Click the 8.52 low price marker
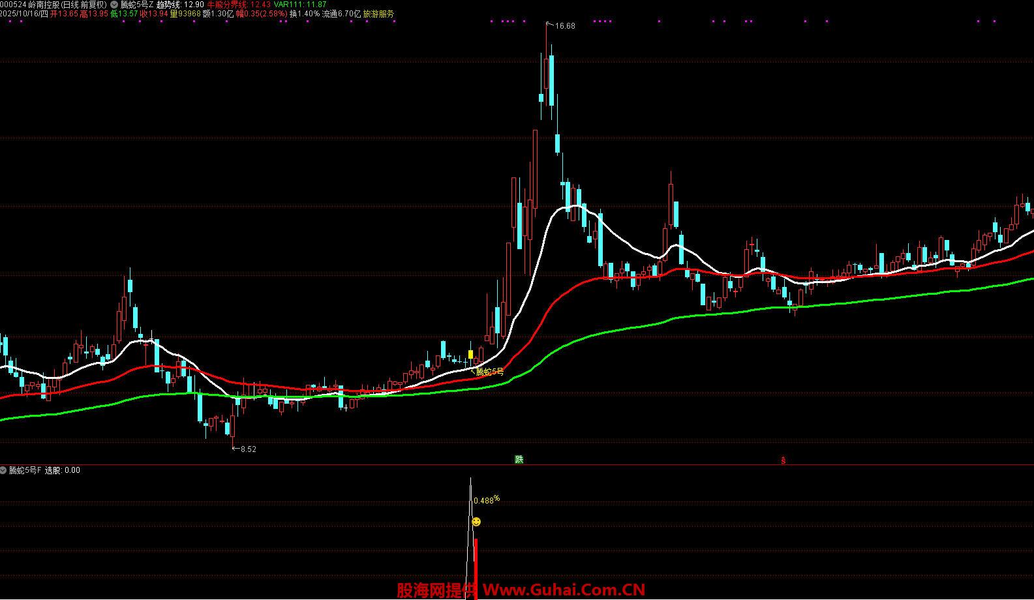The image size is (1034, 600). click(x=247, y=449)
